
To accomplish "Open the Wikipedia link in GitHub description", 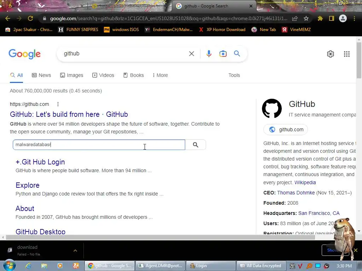I will tap(305, 182).
